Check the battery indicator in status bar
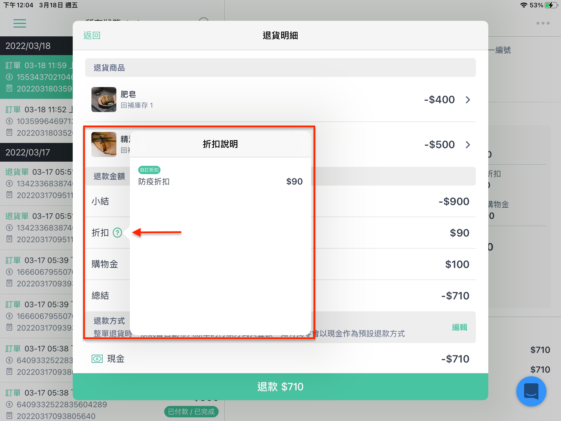 tap(551, 5)
